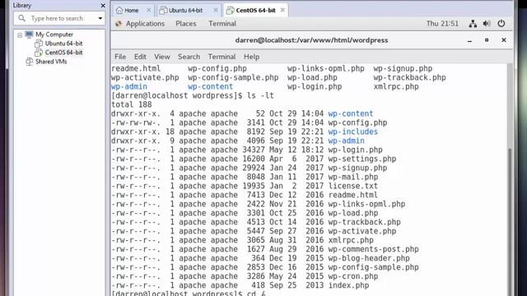This screenshot has height=296, width=527.
Task: Maximize the terminal window
Action: [487, 40]
